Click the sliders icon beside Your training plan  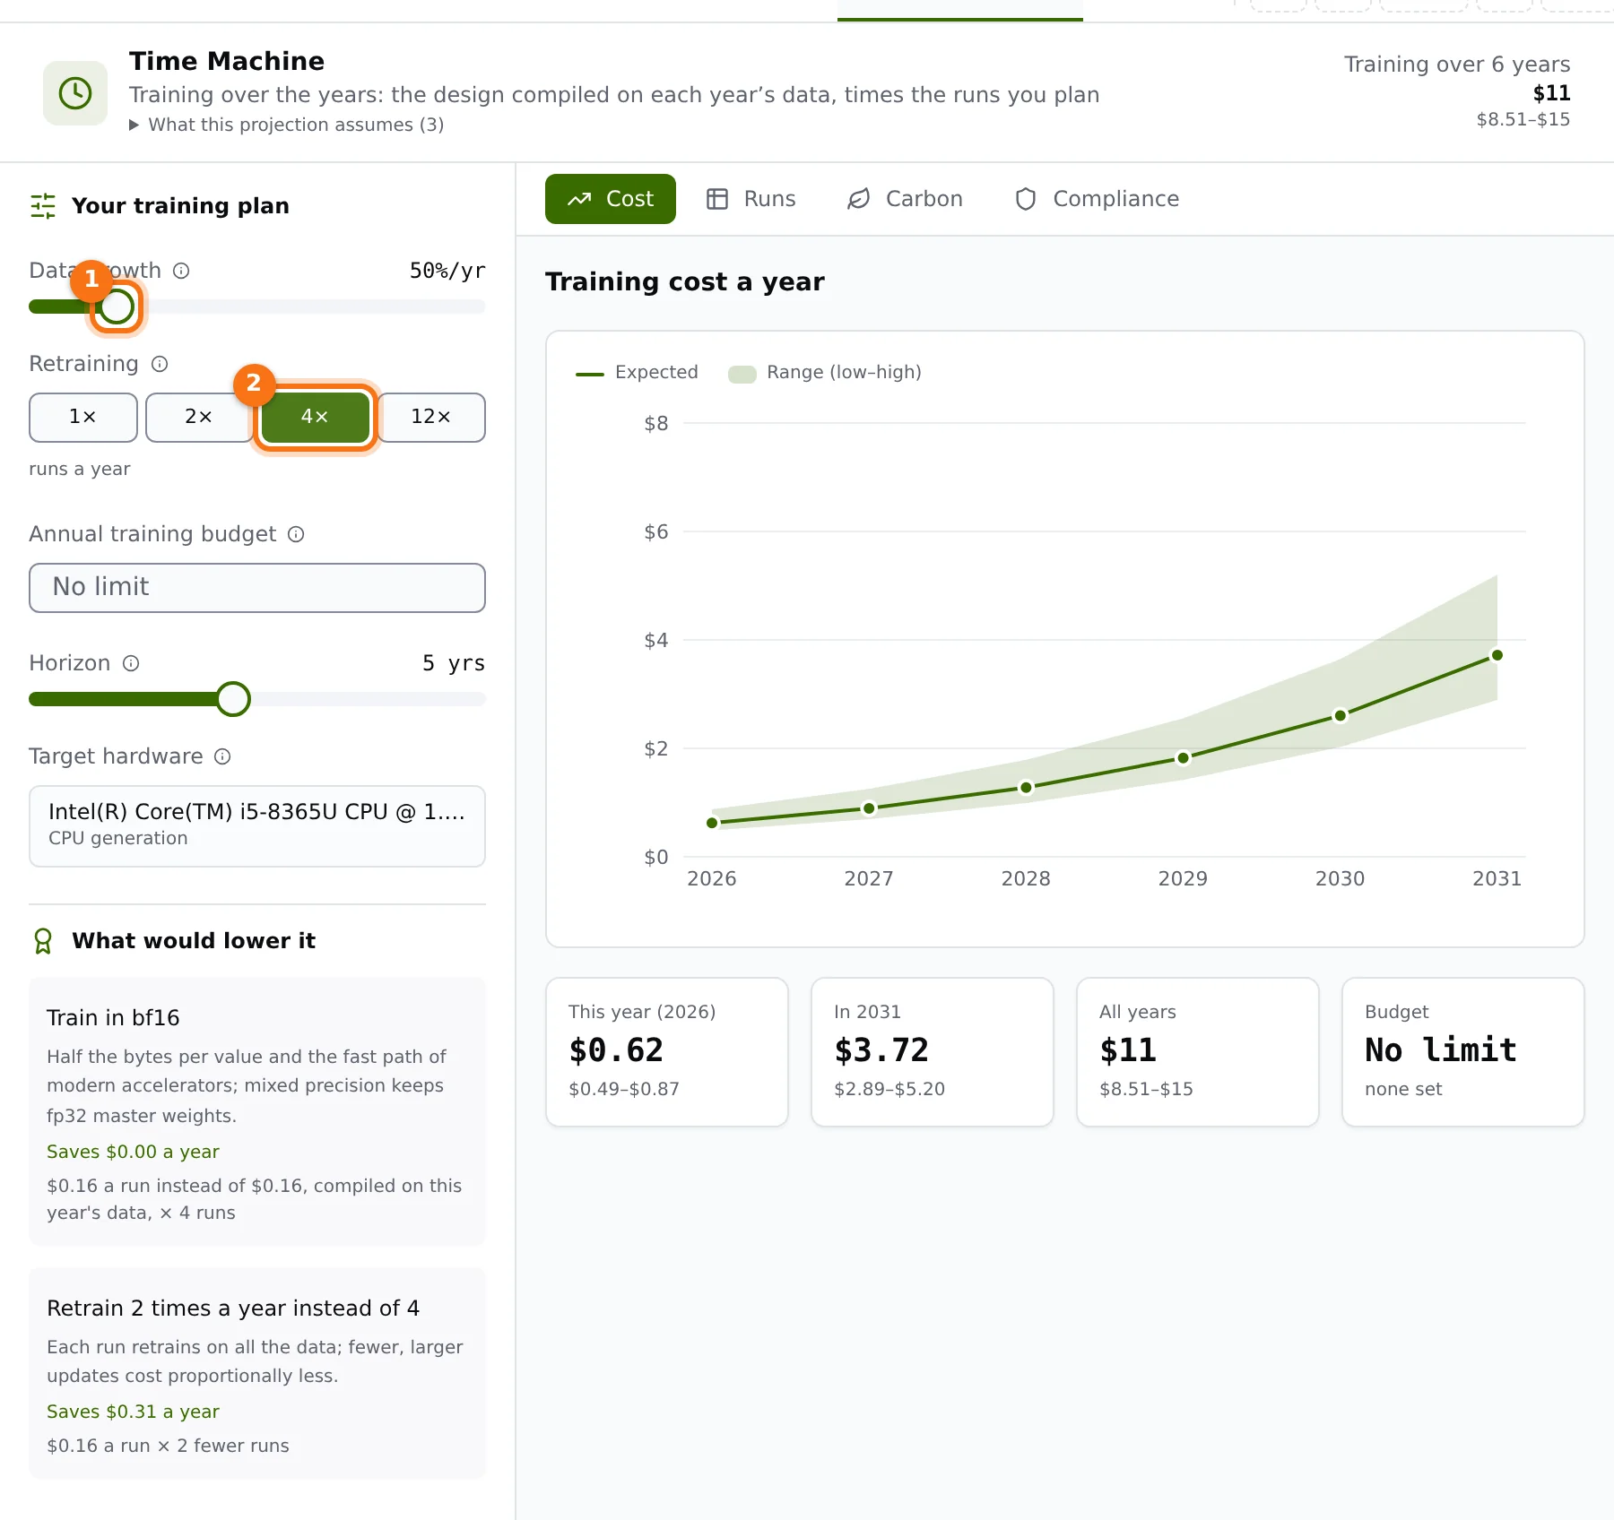coord(43,206)
